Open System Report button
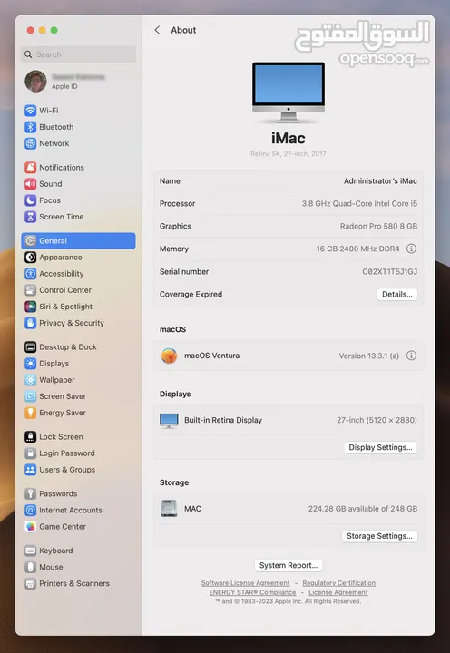The image size is (450, 653). point(289,565)
